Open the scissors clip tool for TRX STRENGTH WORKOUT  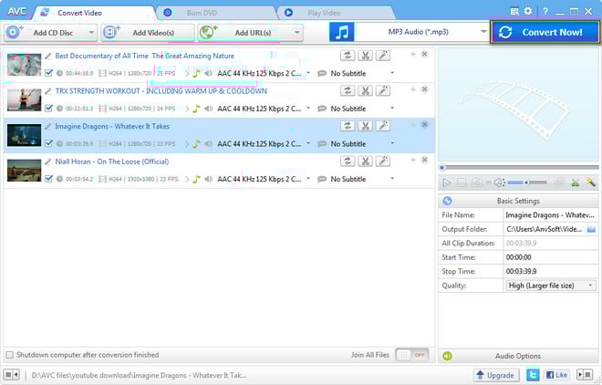pyautogui.click(x=365, y=90)
